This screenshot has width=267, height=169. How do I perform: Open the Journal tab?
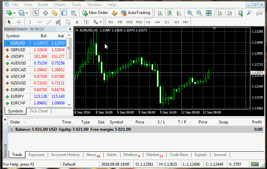220,155
